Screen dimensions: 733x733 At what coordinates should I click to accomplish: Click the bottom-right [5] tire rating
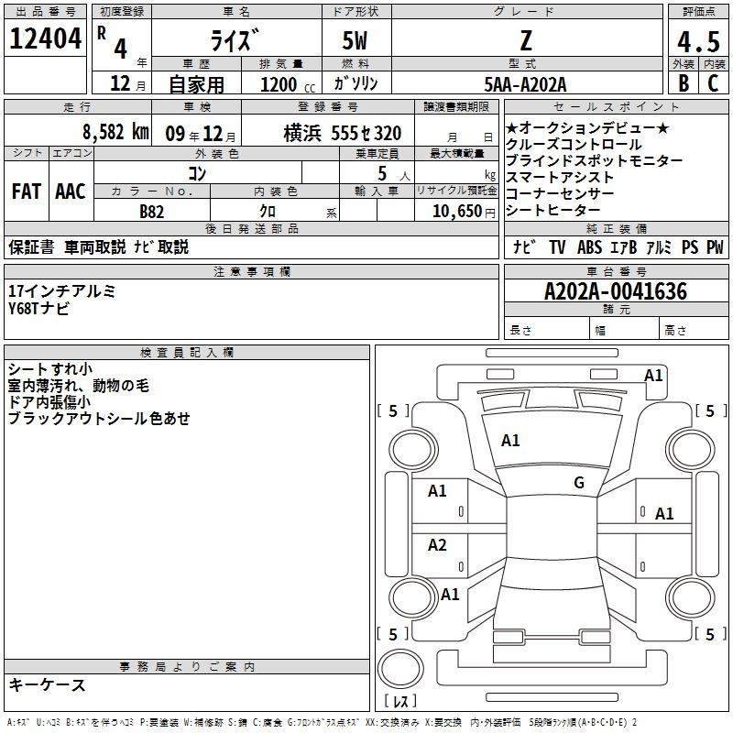coord(710,634)
